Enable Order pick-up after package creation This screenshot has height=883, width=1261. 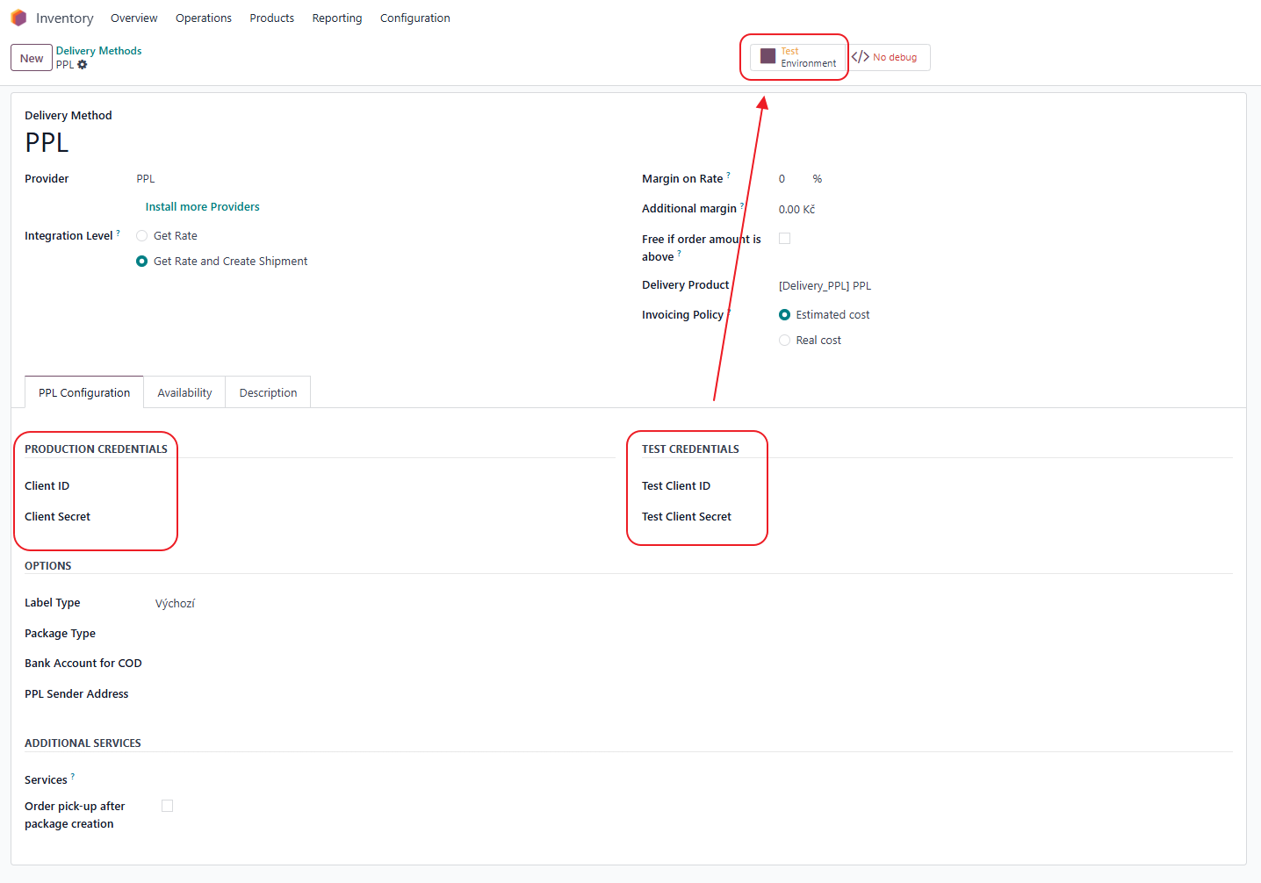(x=167, y=806)
